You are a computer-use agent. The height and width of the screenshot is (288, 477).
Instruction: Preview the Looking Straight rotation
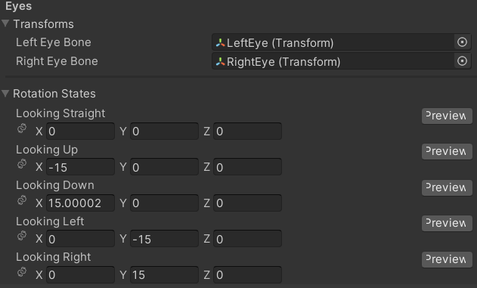tap(447, 116)
